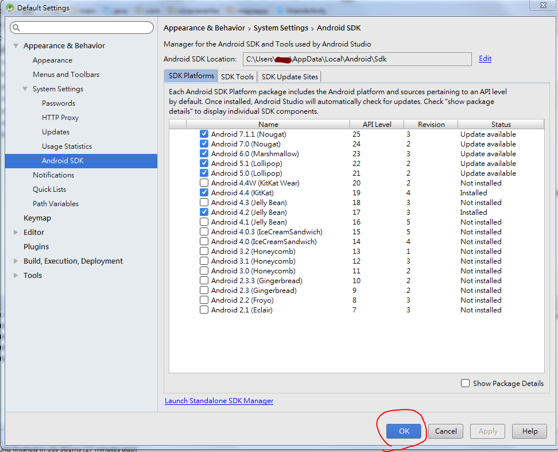Screen dimensions: 558x452
Task: Open Quick Lists settings page
Action: (x=49, y=190)
